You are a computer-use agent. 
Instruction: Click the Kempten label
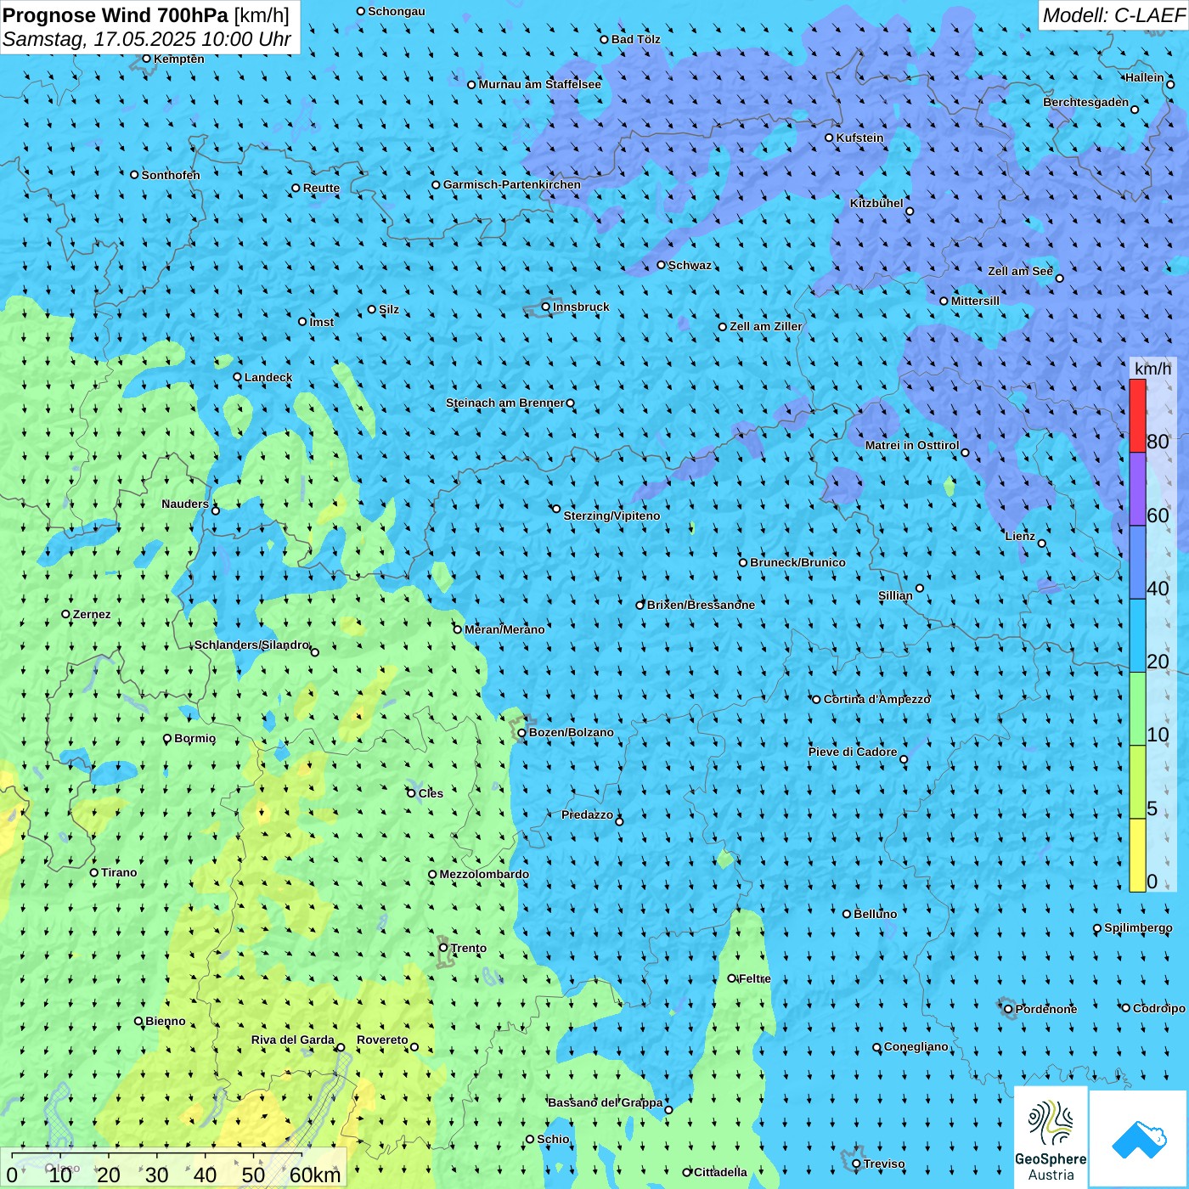coord(179,59)
